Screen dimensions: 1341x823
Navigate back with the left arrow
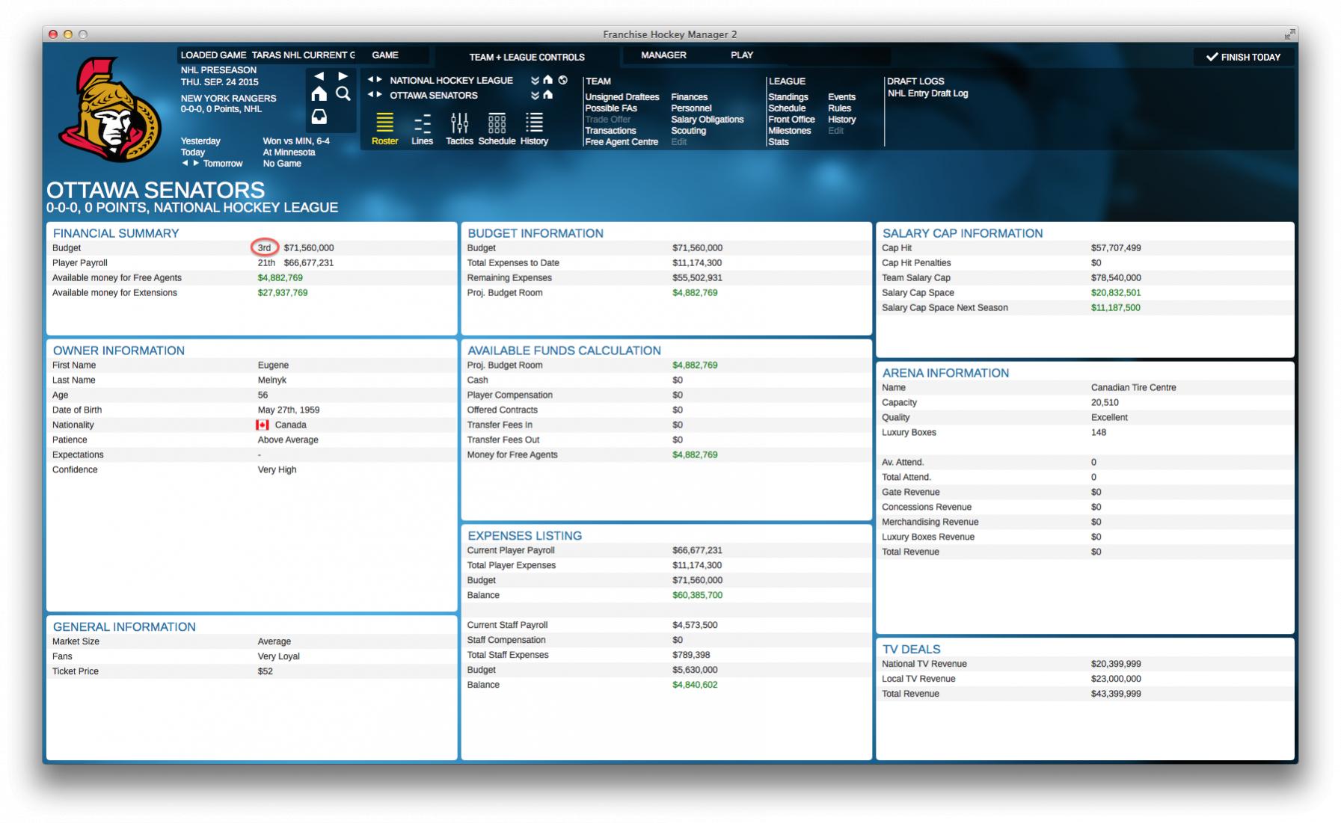319,76
